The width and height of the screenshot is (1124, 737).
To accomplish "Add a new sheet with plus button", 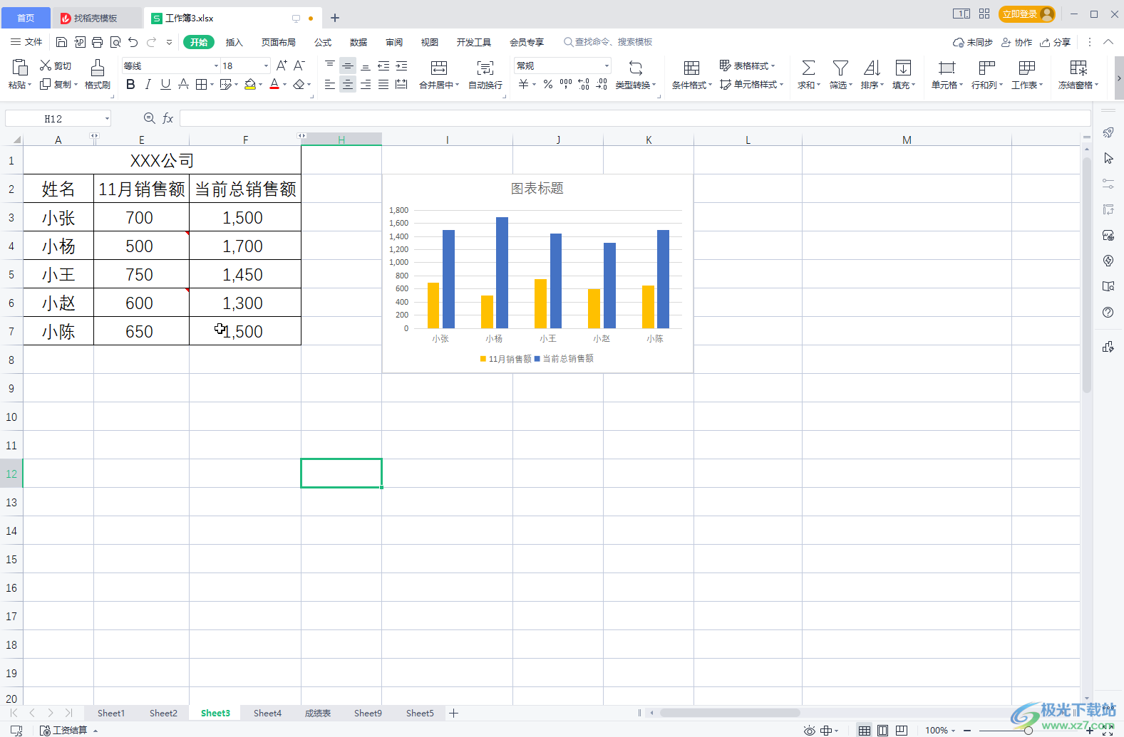I will coord(453,713).
